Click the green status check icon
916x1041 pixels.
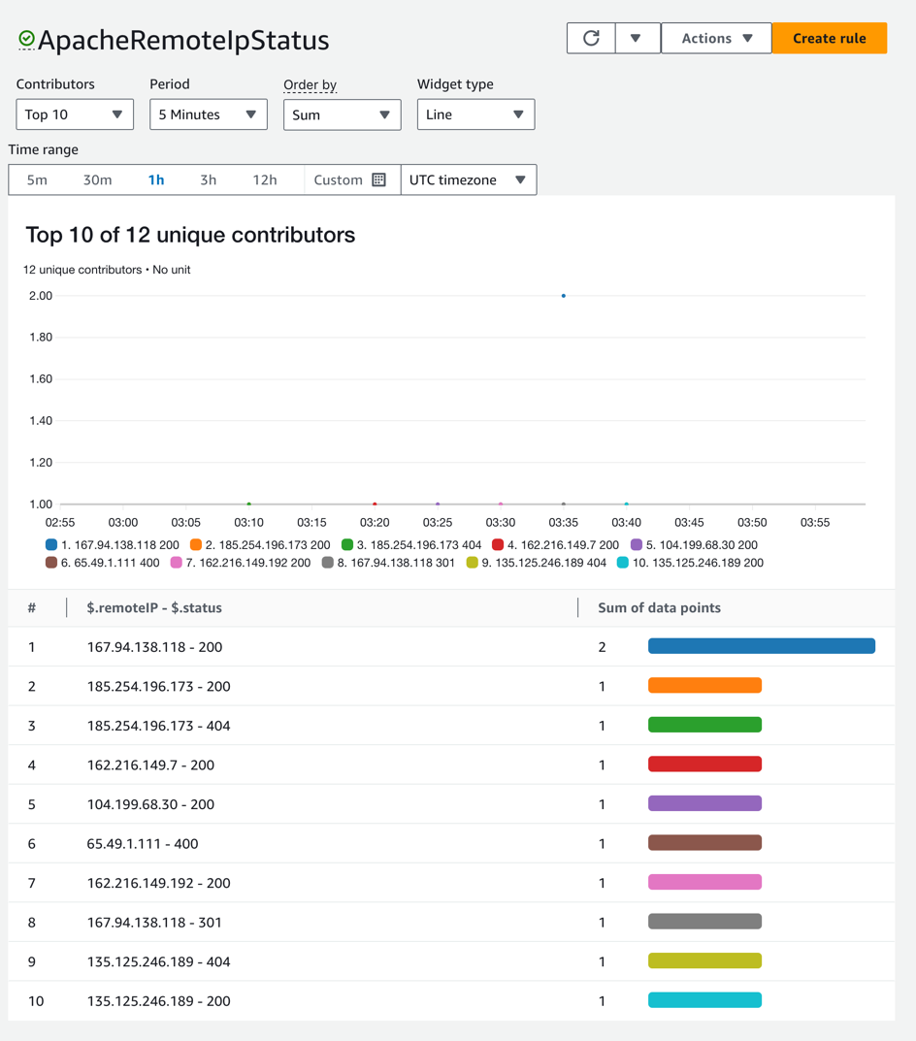pos(26,39)
